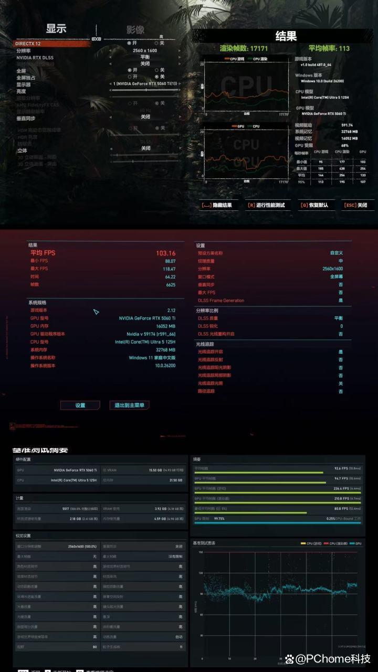Click 视野 80 row

[57, 647]
